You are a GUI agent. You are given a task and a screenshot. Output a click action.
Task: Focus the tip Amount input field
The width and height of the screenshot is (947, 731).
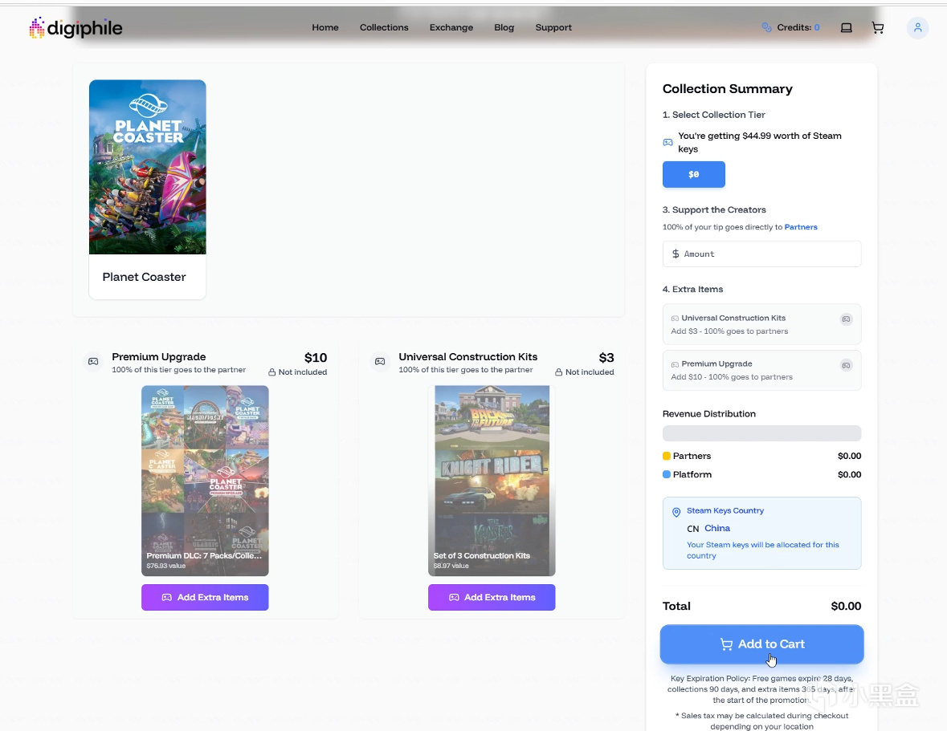[x=761, y=254]
